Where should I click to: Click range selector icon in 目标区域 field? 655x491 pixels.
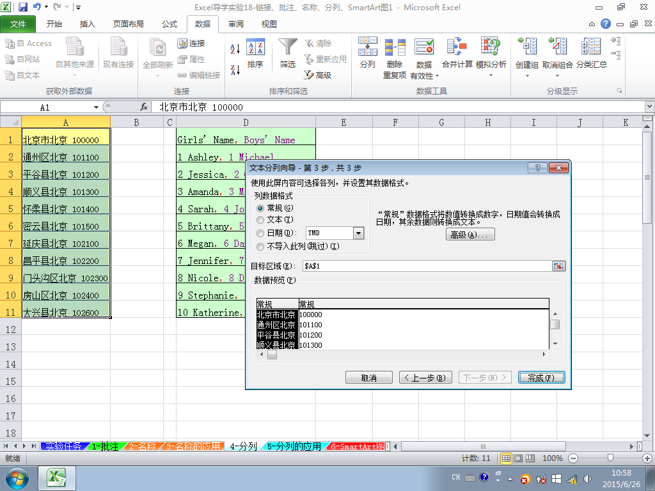[558, 266]
